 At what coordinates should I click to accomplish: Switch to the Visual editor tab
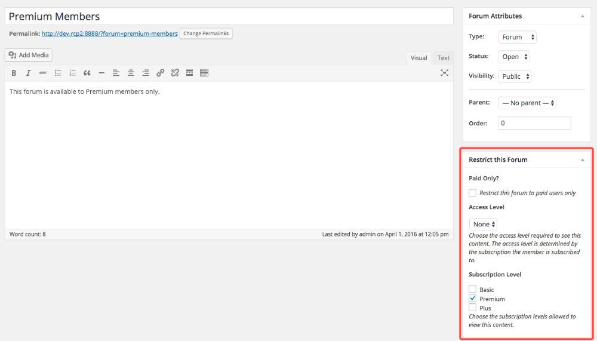pos(419,58)
